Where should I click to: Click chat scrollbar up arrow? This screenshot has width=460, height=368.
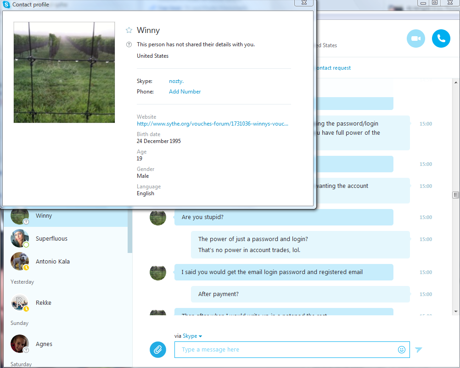(x=455, y=82)
